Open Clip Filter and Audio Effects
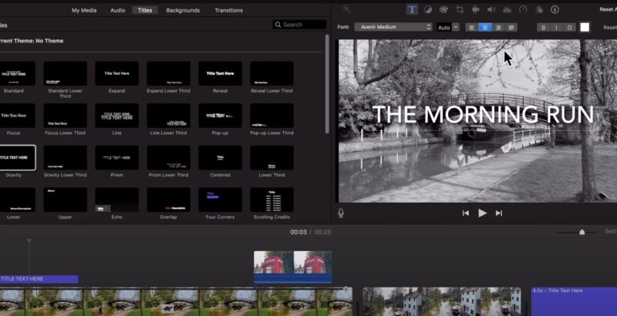The image size is (617, 316). 539,10
